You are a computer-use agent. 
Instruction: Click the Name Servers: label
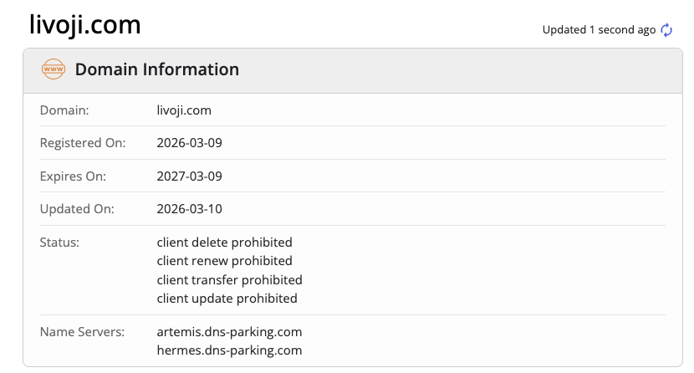pos(82,332)
